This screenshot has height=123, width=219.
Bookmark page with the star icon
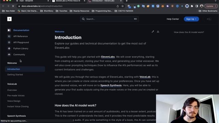pos(123,6)
